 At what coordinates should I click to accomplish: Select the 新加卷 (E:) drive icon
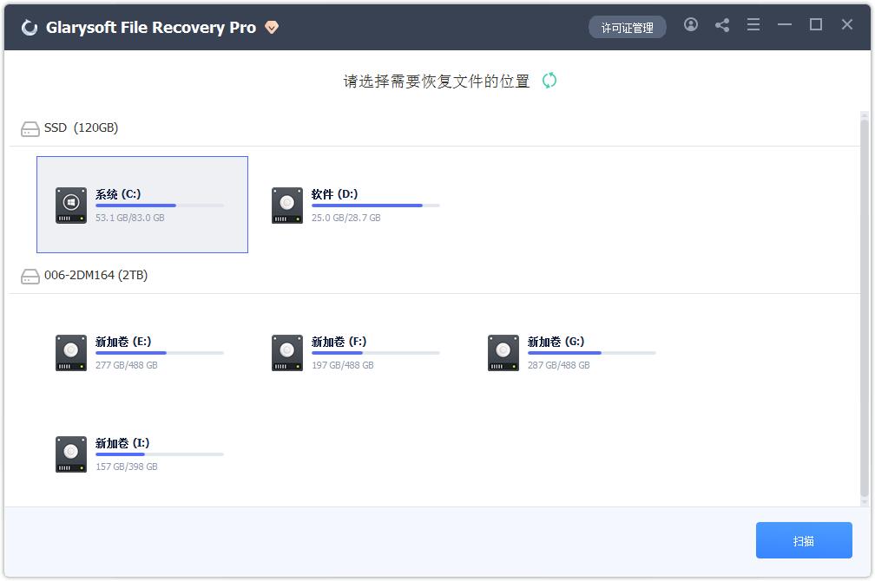[71, 352]
